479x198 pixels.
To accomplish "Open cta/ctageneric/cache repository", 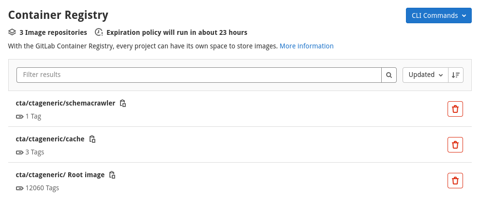I will (x=50, y=139).
